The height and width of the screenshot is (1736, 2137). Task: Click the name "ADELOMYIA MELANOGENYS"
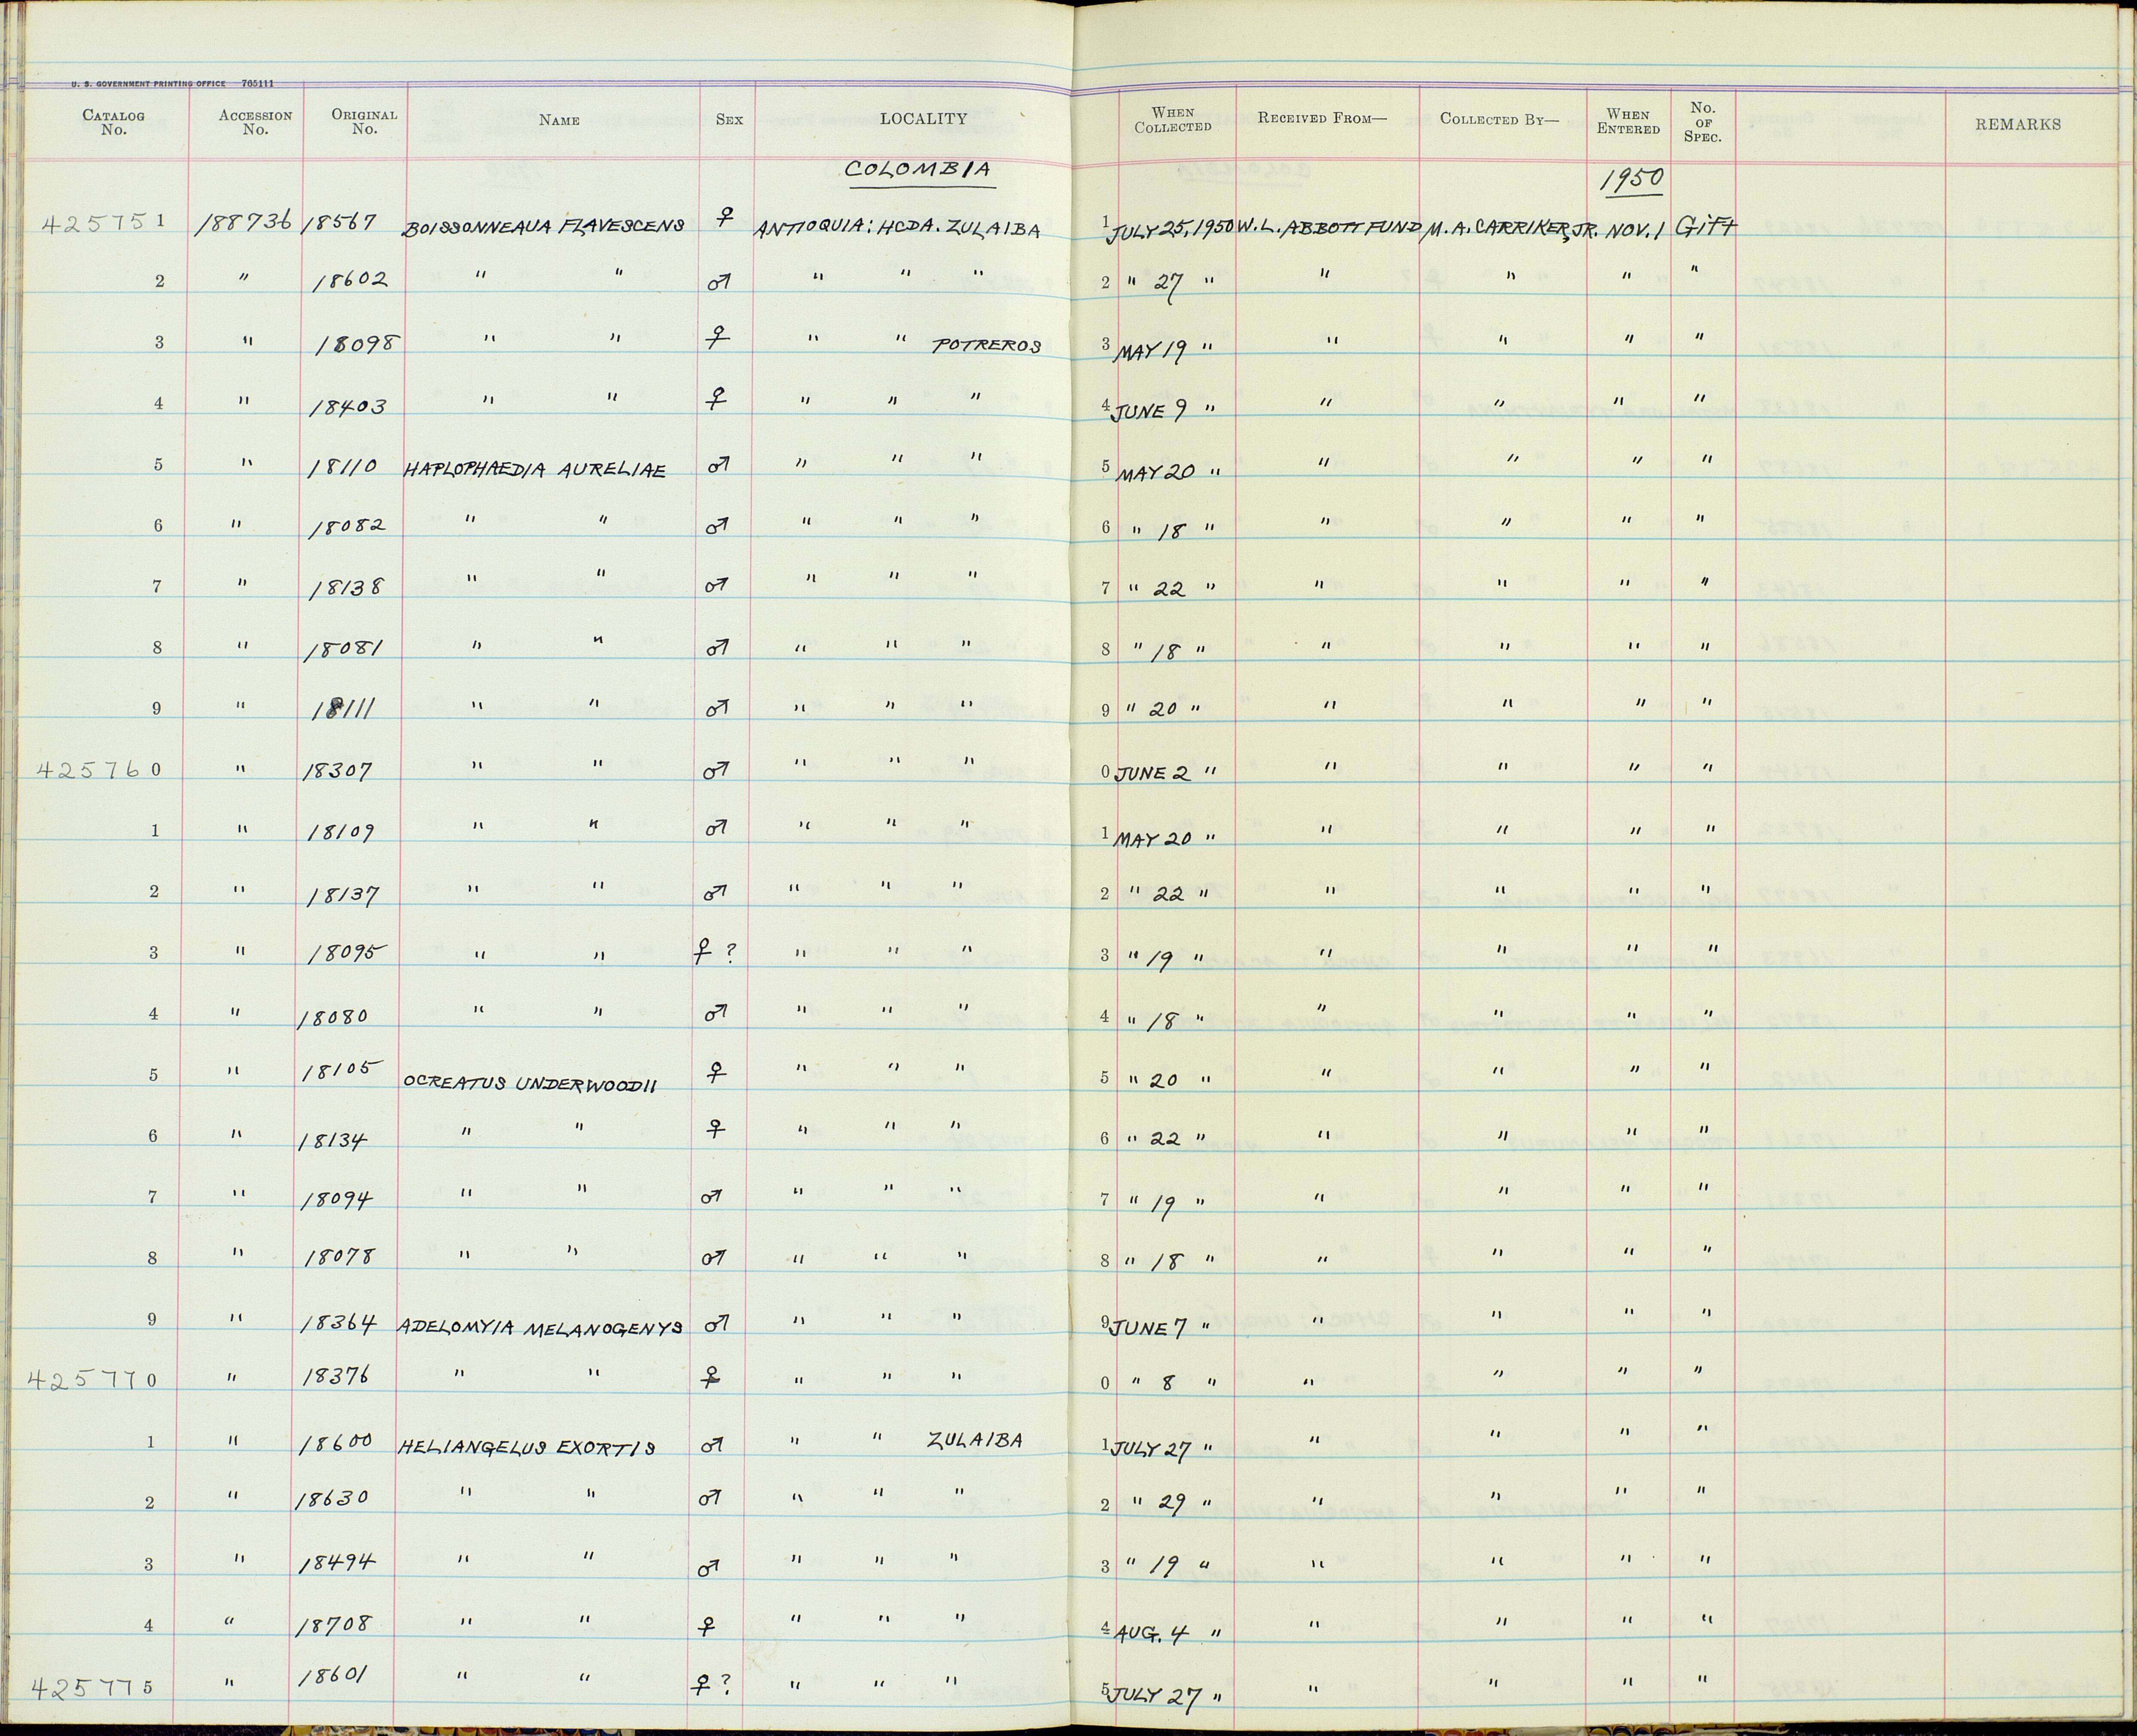click(541, 1326)
